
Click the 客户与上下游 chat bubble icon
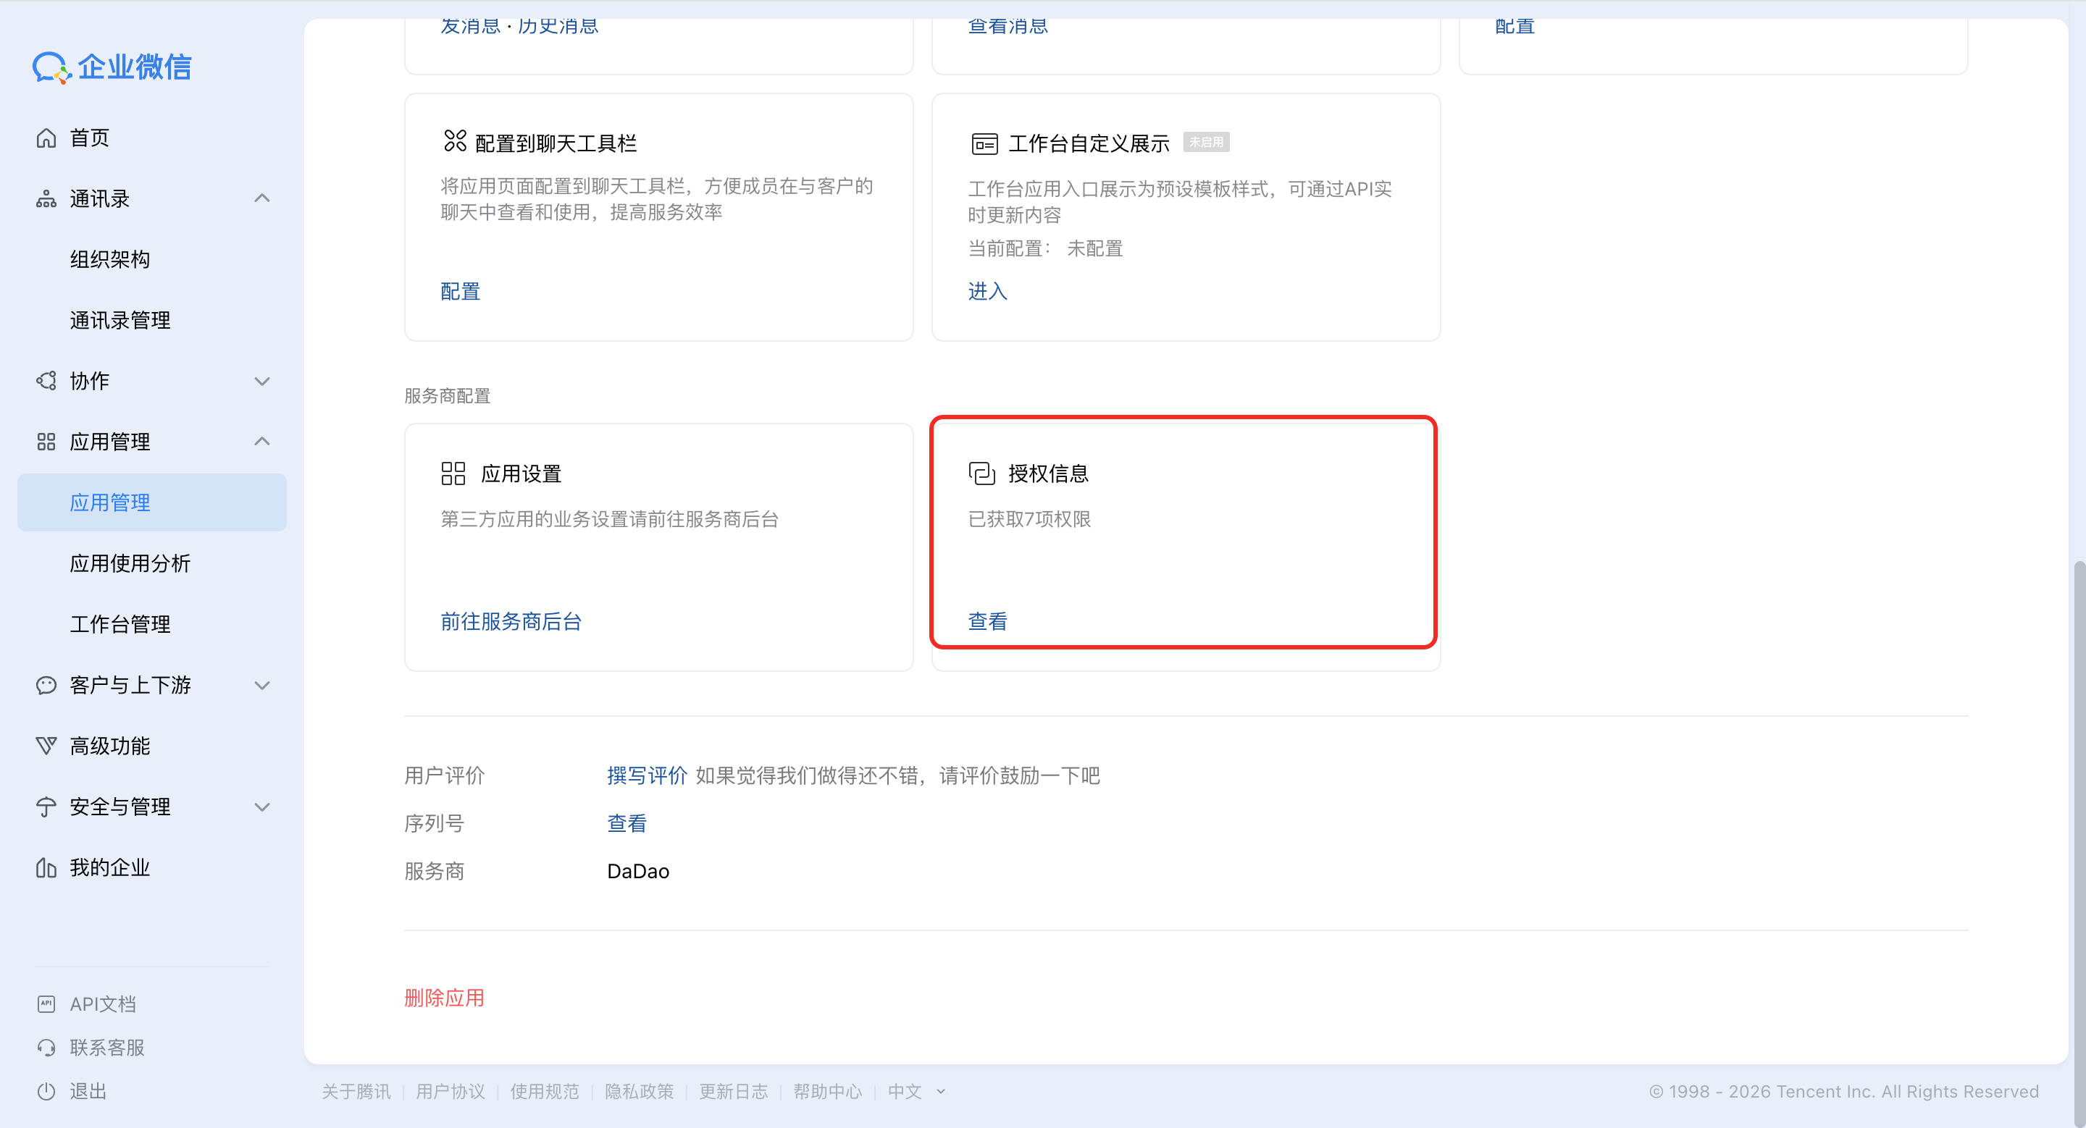pyautogui.click(x=46, y=686)
